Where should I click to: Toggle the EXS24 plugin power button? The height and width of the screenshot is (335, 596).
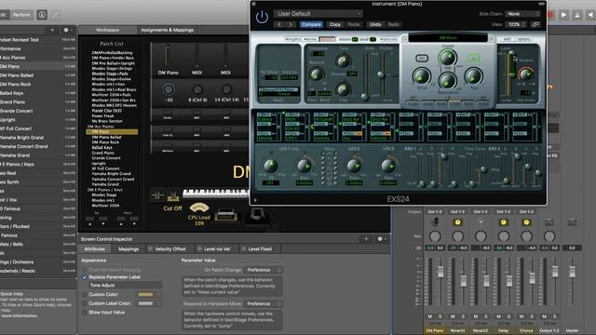pyautogui.click(x=262, y=17)
